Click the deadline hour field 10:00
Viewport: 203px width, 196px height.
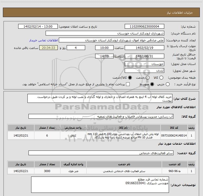[104, 48]
